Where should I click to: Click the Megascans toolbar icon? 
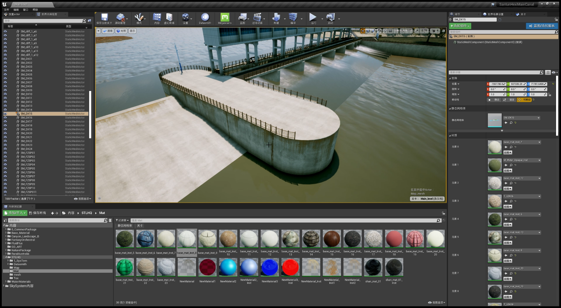pos(224,18)
